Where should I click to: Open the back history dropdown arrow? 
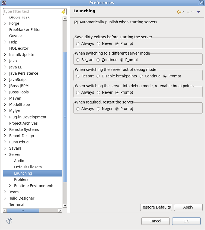[x=183, y=12]
